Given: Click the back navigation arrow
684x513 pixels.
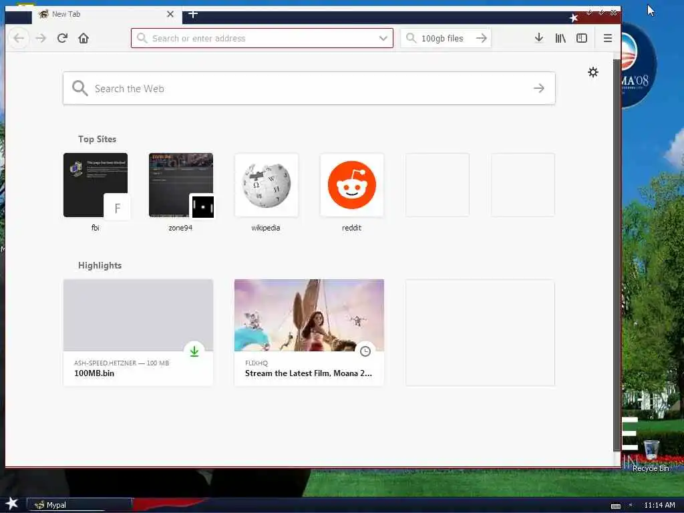Looking at the screenshot, I should 19,38.
